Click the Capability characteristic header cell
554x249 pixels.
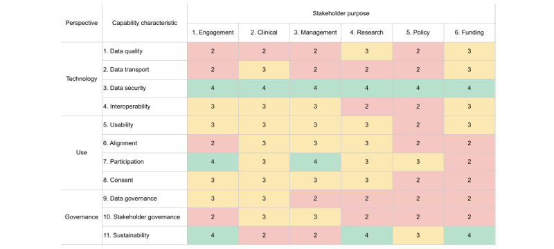[145, 24]
